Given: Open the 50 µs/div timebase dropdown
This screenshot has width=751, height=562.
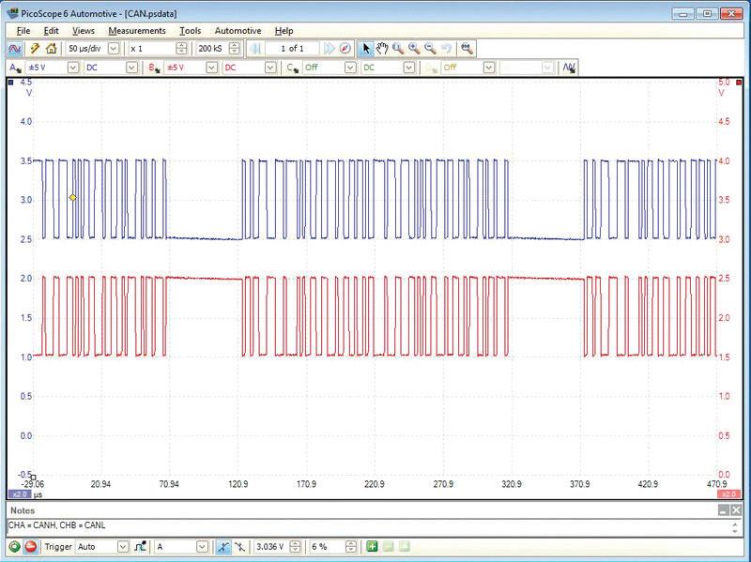Looking at the screenshot, I should pyautogui.click(x=115, y=49).
